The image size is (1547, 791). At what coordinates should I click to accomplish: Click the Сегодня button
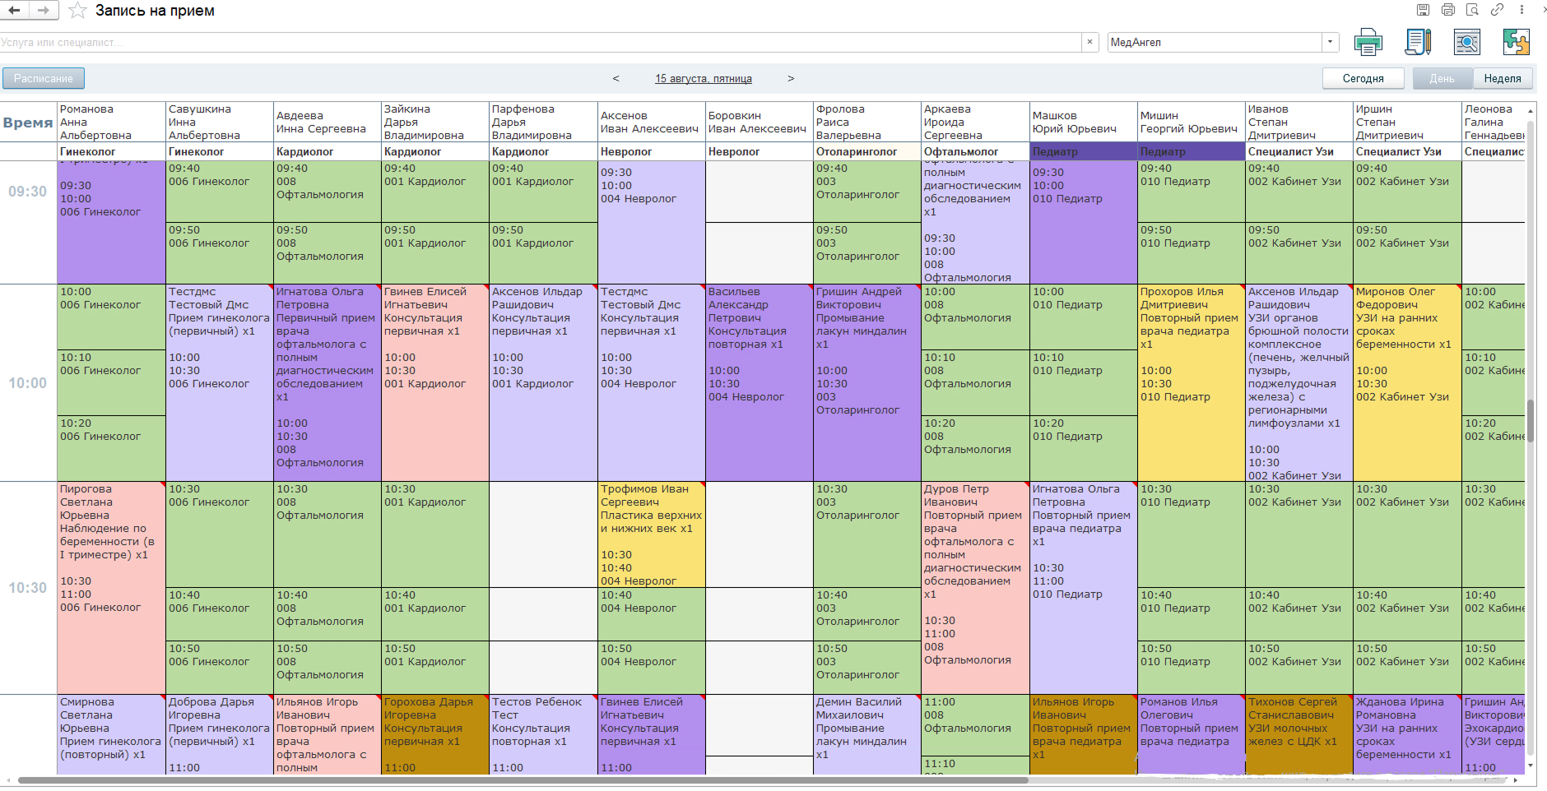coord(1363,78)
